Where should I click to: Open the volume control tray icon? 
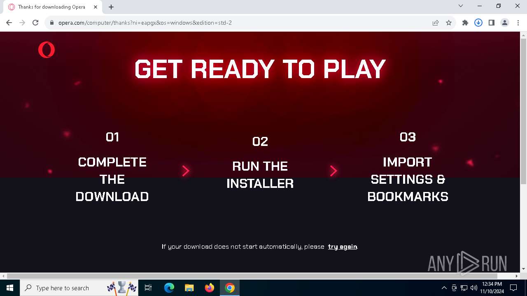pos(474,288)
